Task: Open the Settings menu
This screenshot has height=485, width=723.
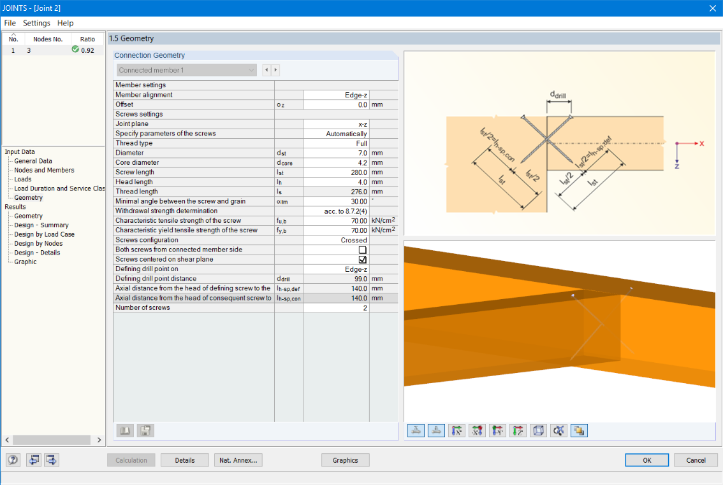Action: click(36, 23)
